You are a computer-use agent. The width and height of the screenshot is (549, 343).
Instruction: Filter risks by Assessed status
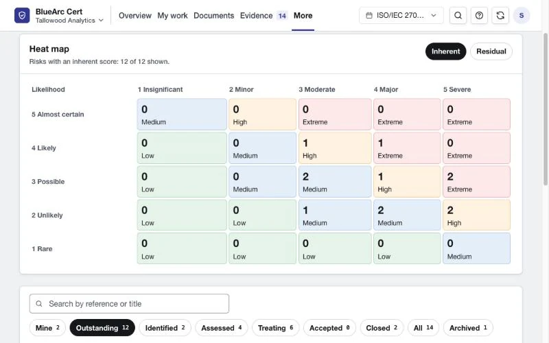tap(221, 328)
